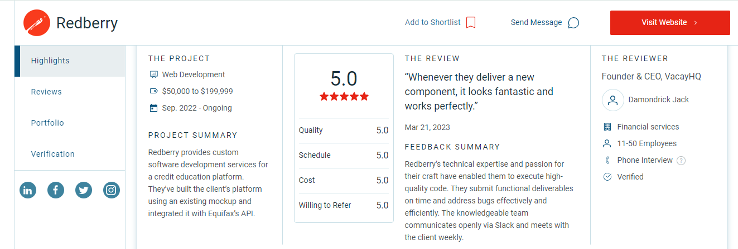Go to the Verification sidebar tab
Screen dimensions: 738x249
70,154
